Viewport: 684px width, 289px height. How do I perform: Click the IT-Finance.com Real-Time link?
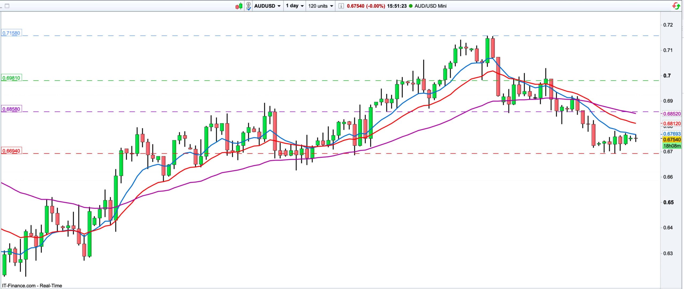click(32, 286)
